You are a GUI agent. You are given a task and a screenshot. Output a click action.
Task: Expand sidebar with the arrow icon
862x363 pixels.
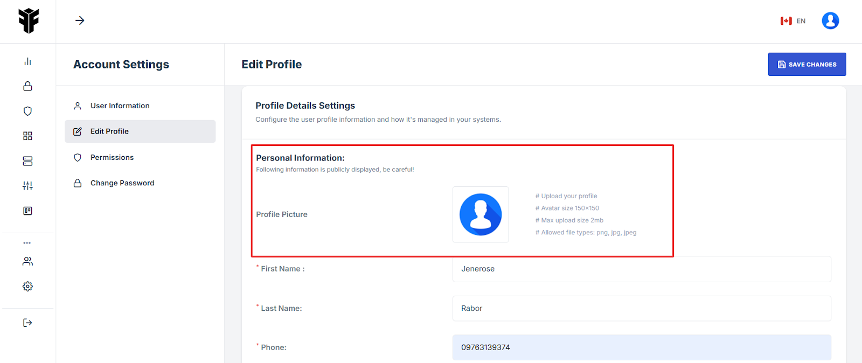pos(80,20)
